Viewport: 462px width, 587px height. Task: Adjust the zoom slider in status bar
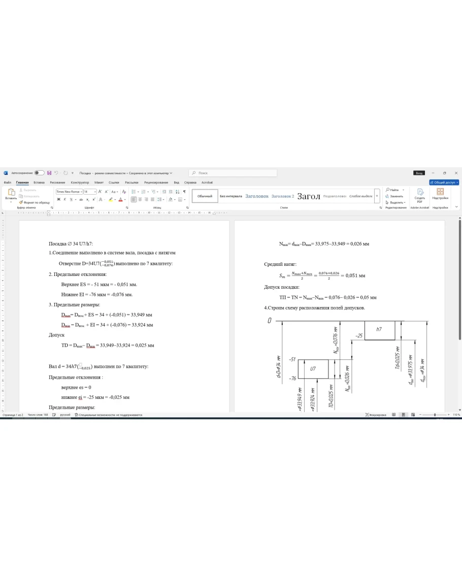coord(435,415)
